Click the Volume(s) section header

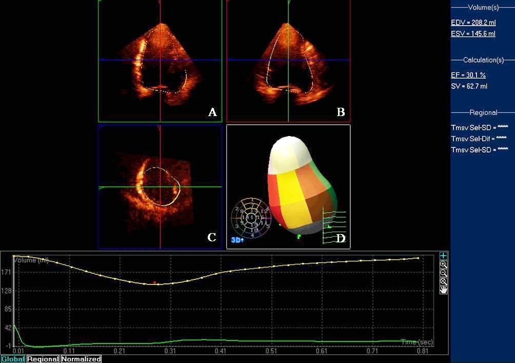pyautogui.click(x=483, y=7)
